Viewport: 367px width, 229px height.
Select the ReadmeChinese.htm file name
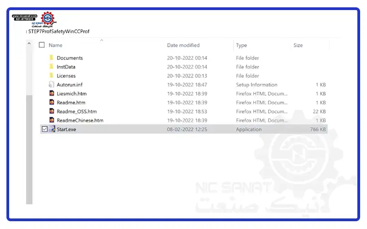(80, 120)
